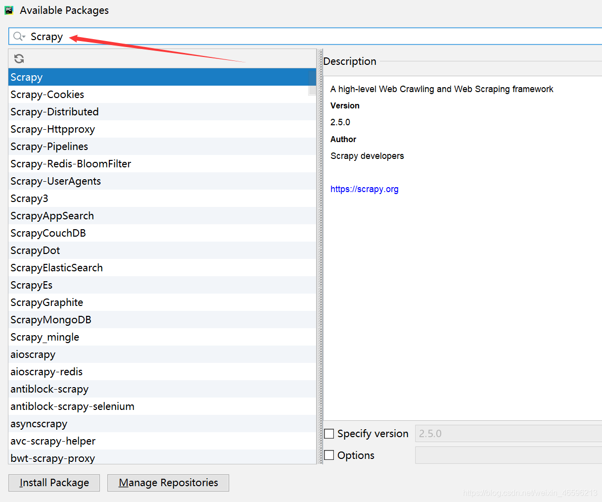
Task: Click Manage Repositories button
Action: 168,483
